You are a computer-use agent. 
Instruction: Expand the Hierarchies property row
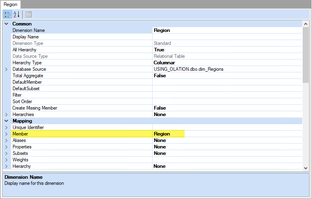(x=6, y=114)
